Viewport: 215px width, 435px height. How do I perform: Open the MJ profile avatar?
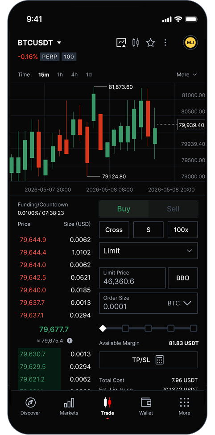(x=190, y=43)
